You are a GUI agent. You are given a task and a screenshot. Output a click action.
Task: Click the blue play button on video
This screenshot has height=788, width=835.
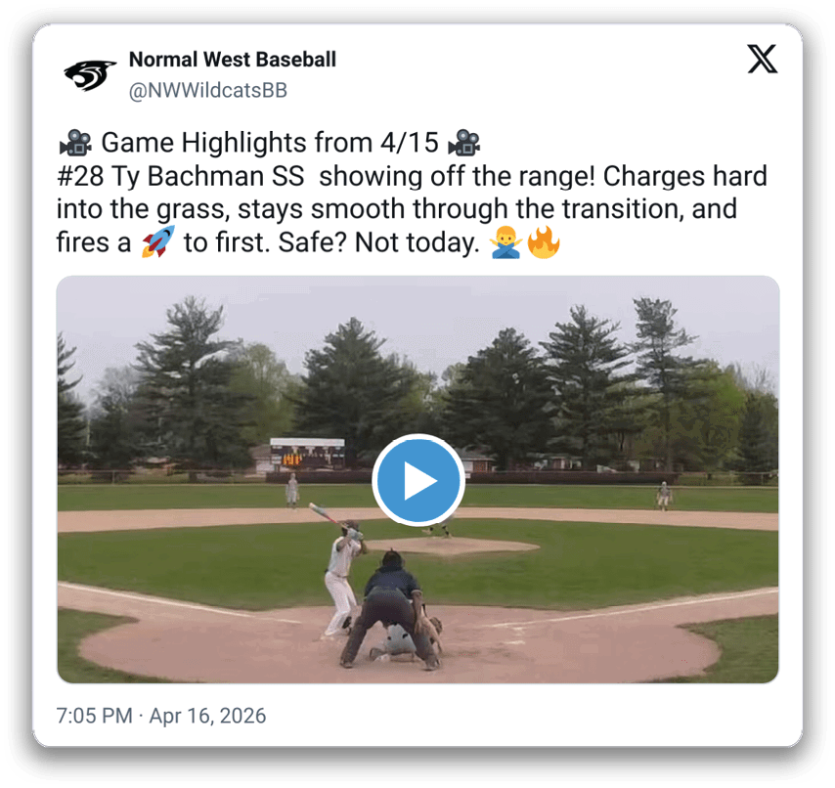click(x=418, y=480)
